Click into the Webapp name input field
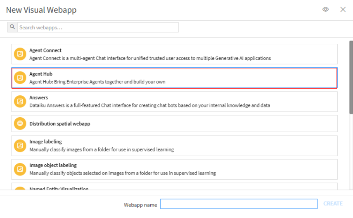 [x=239, y=204]
